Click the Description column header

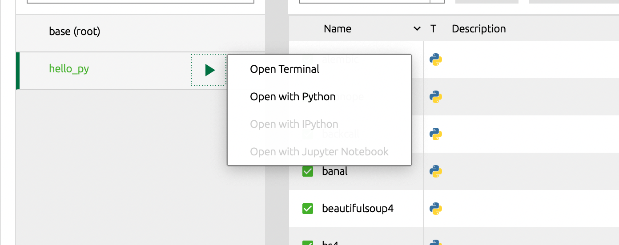pyautogui.click(x=479, y=29)
